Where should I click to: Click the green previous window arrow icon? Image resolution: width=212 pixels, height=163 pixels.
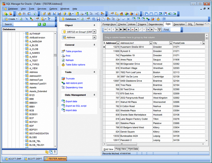[170, 14]
